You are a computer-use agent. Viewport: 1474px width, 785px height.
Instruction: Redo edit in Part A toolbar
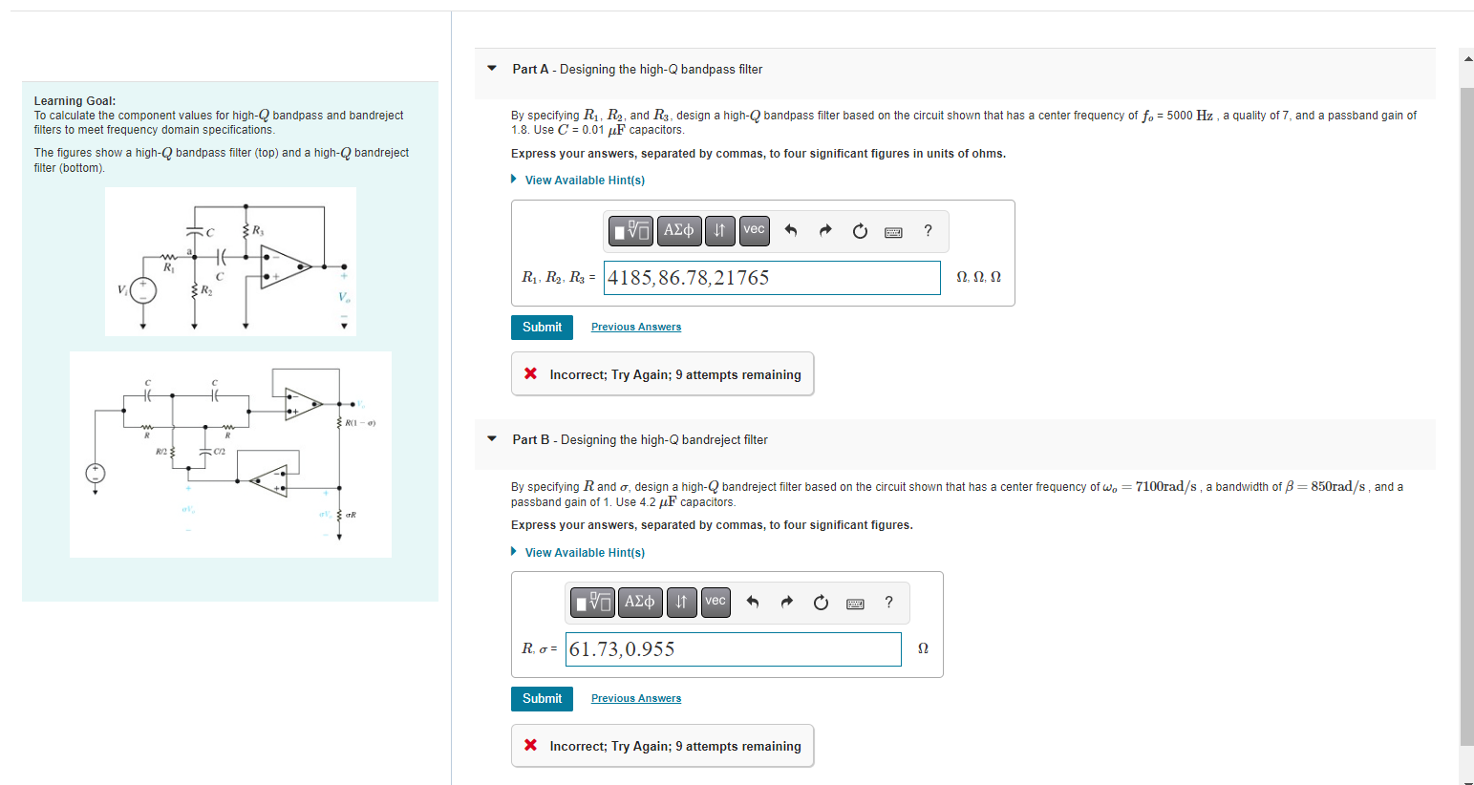825,230
